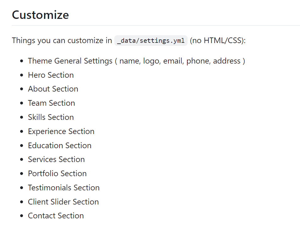Click the Services Section list item
This screenshot has height=230, width=300.
56,159
